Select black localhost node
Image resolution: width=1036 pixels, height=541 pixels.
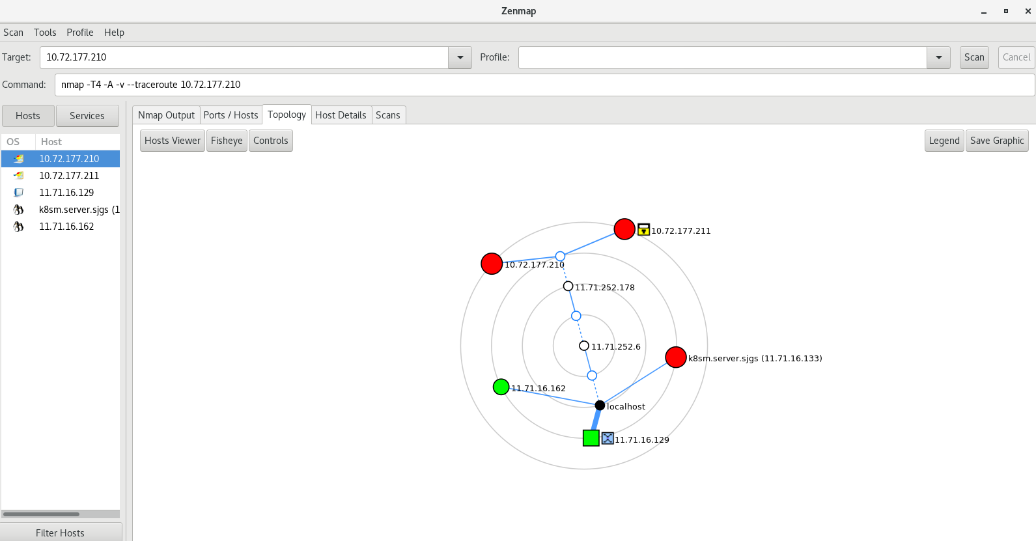coord(600,406)
